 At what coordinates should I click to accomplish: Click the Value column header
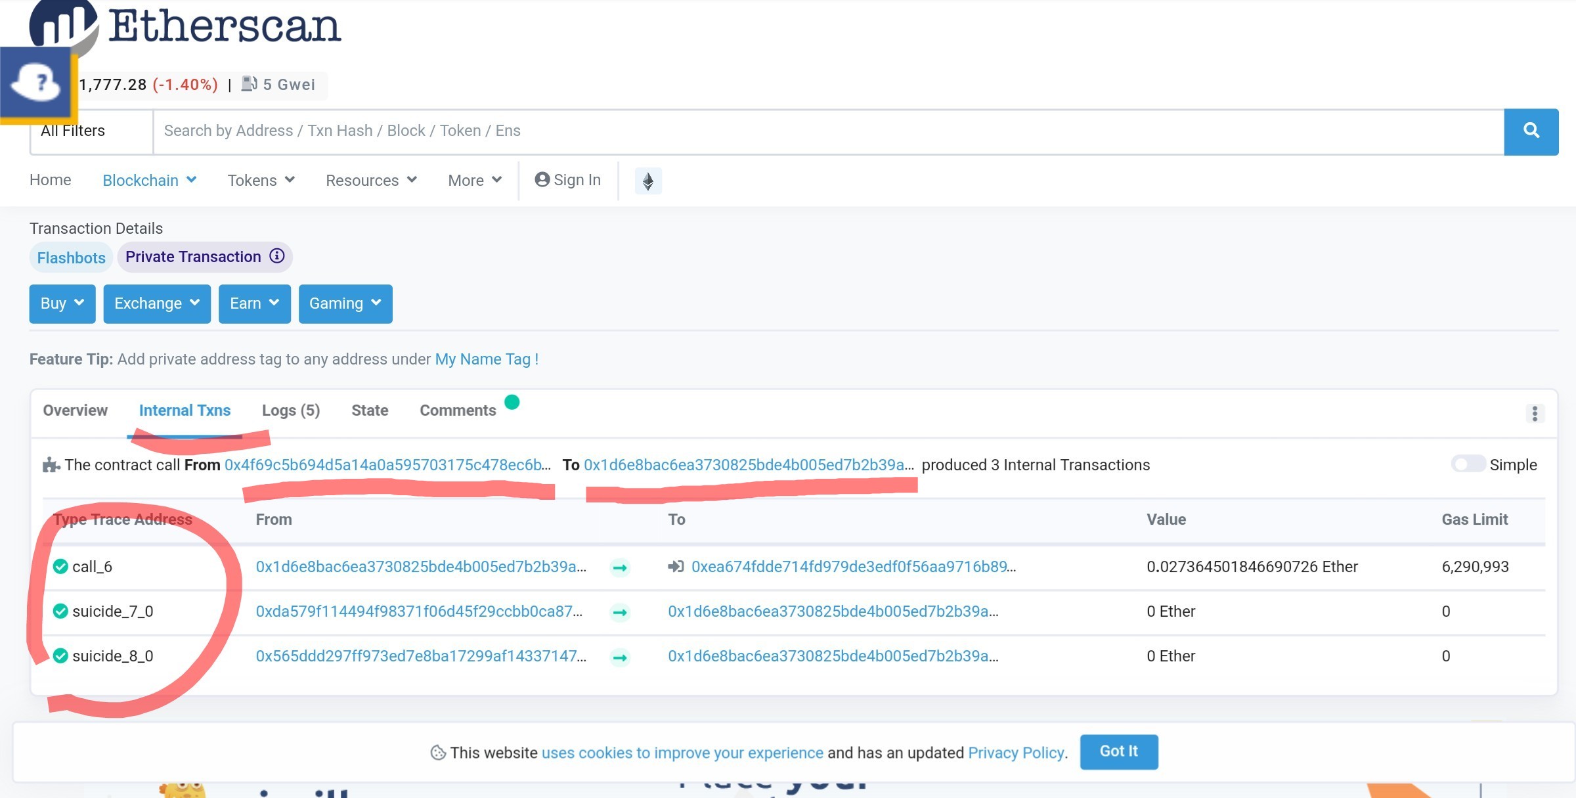click(x=1166, y=520)
